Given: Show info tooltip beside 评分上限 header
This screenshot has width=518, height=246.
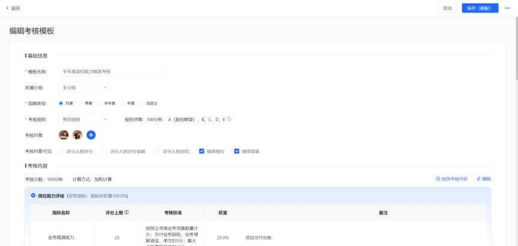Looking at the screenshot, I should [127, 212].
